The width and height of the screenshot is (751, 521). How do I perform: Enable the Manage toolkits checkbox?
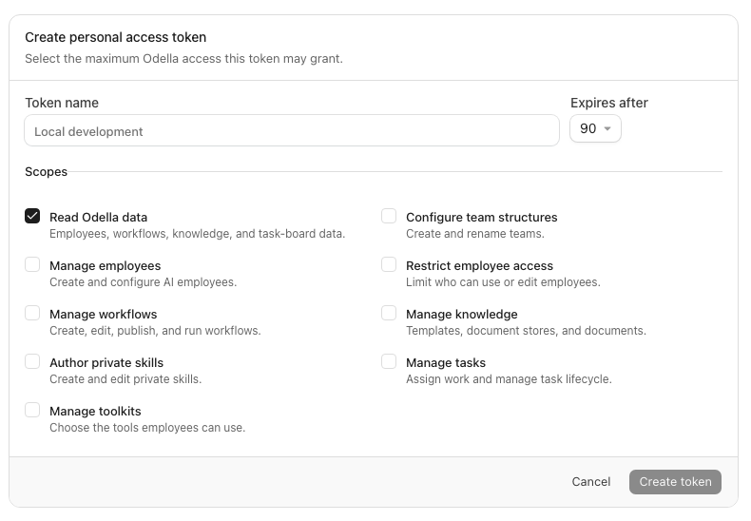pyautogui.click(x=32, y=410)
